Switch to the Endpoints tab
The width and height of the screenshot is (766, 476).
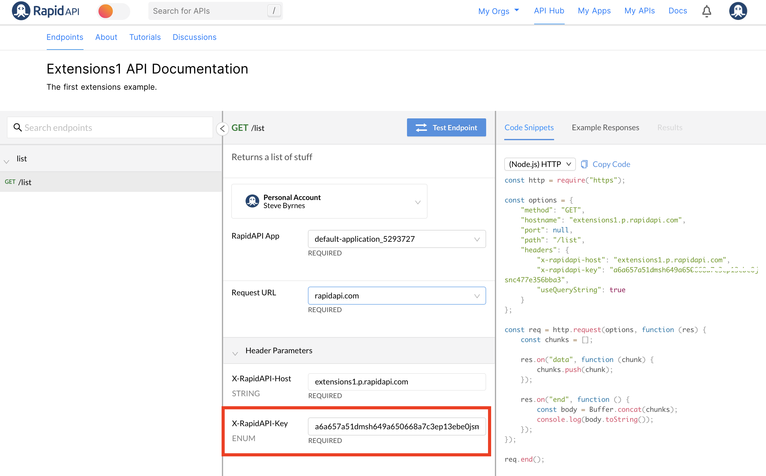click(65, 37)
